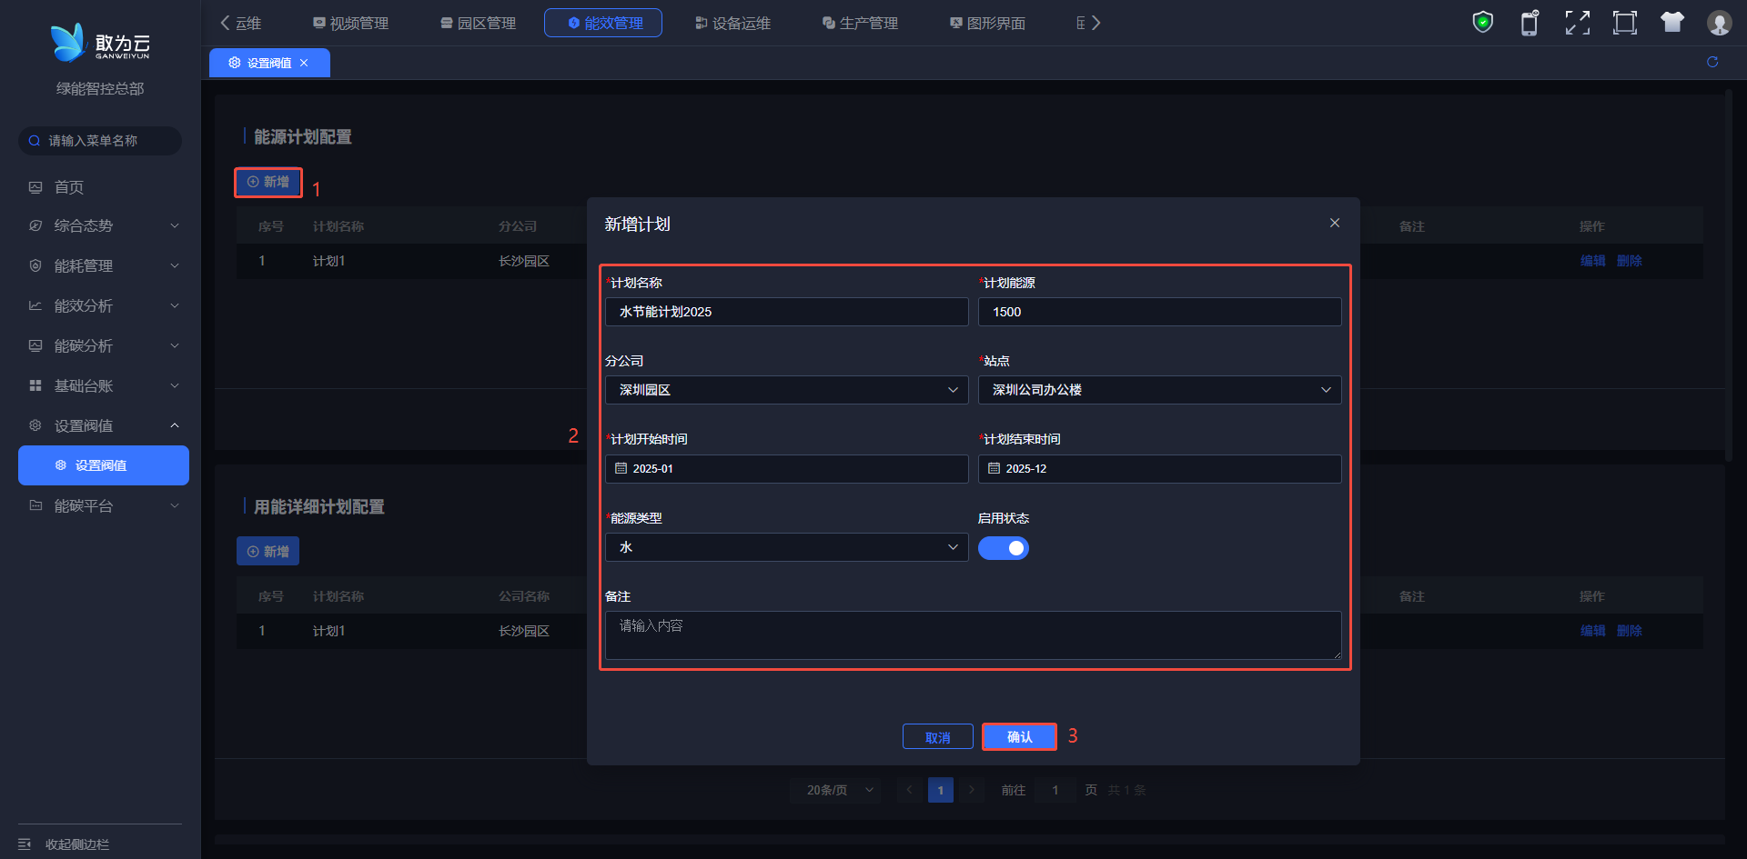
Task: Click the menu name search box
Action: tap(100, 141)
